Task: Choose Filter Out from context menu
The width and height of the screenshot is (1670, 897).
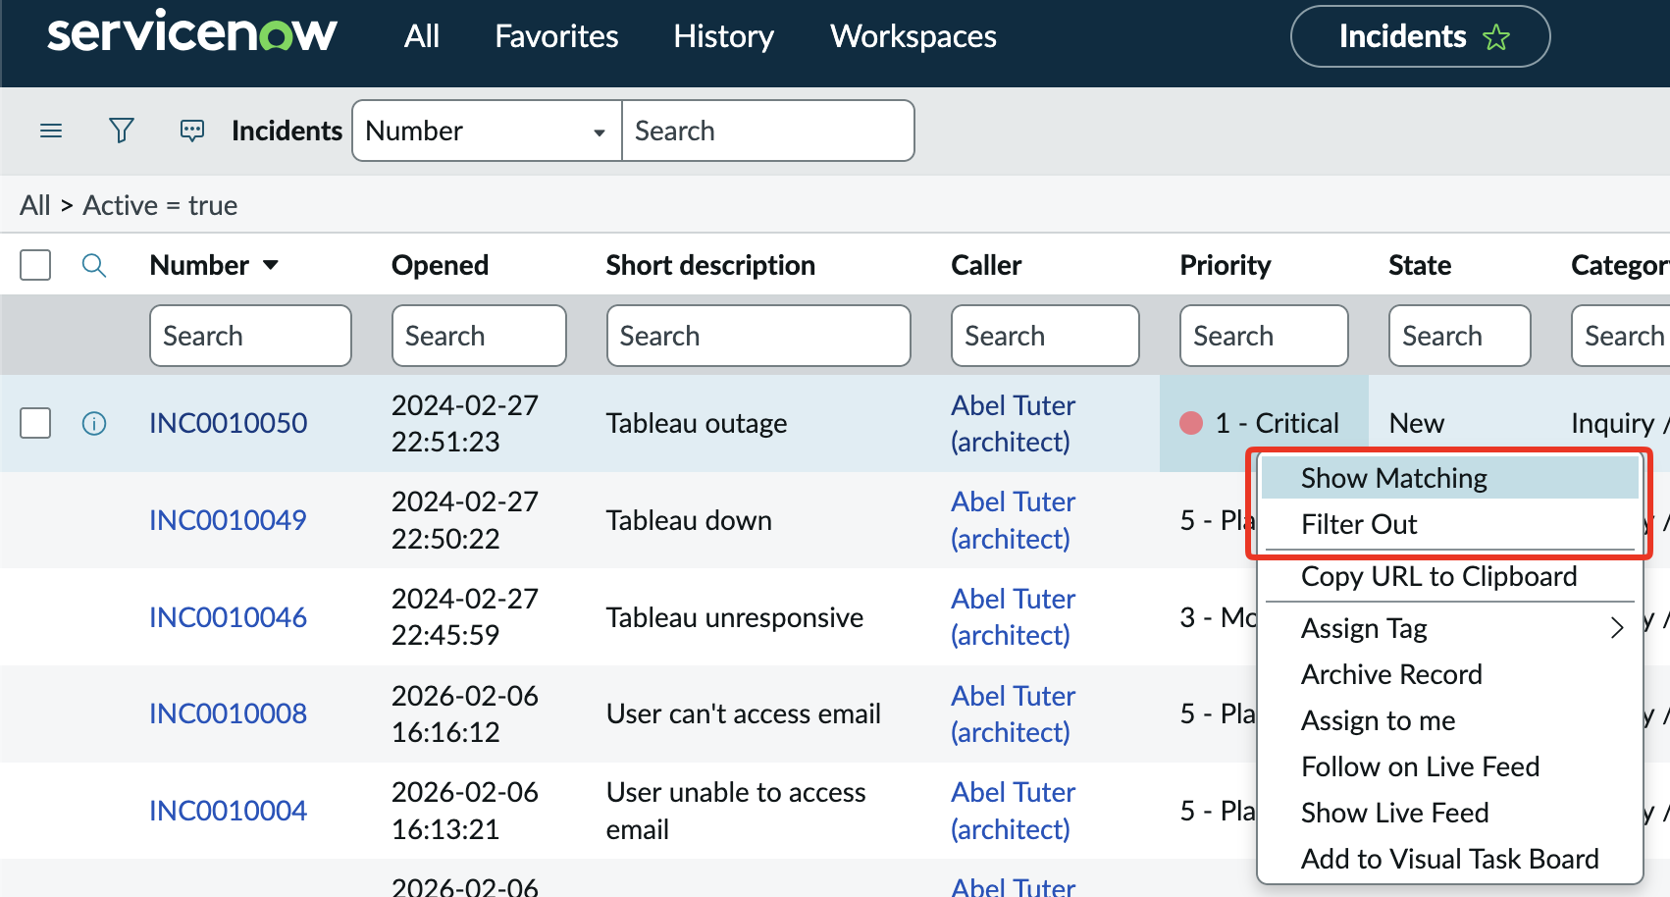Action: [x=1359, y=524]
